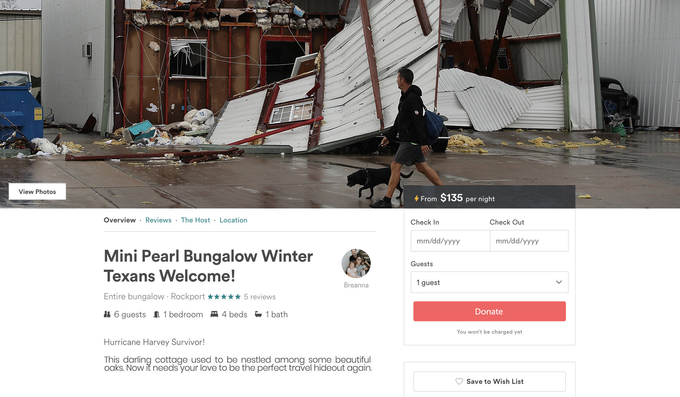Click the heart icon on Wish List
The width and height of the screenshot is (680, 397).
pos(459,381)
